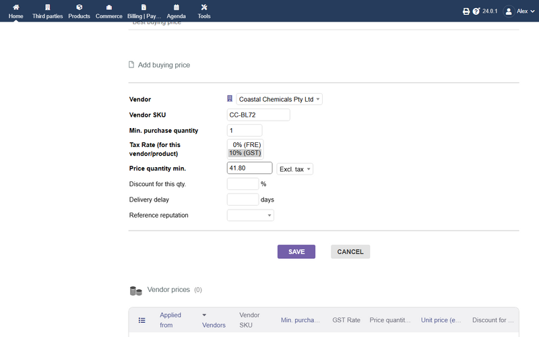Open the column selector list icon
This screenshot has width=539, height=337.
click(x=141, y=320)
